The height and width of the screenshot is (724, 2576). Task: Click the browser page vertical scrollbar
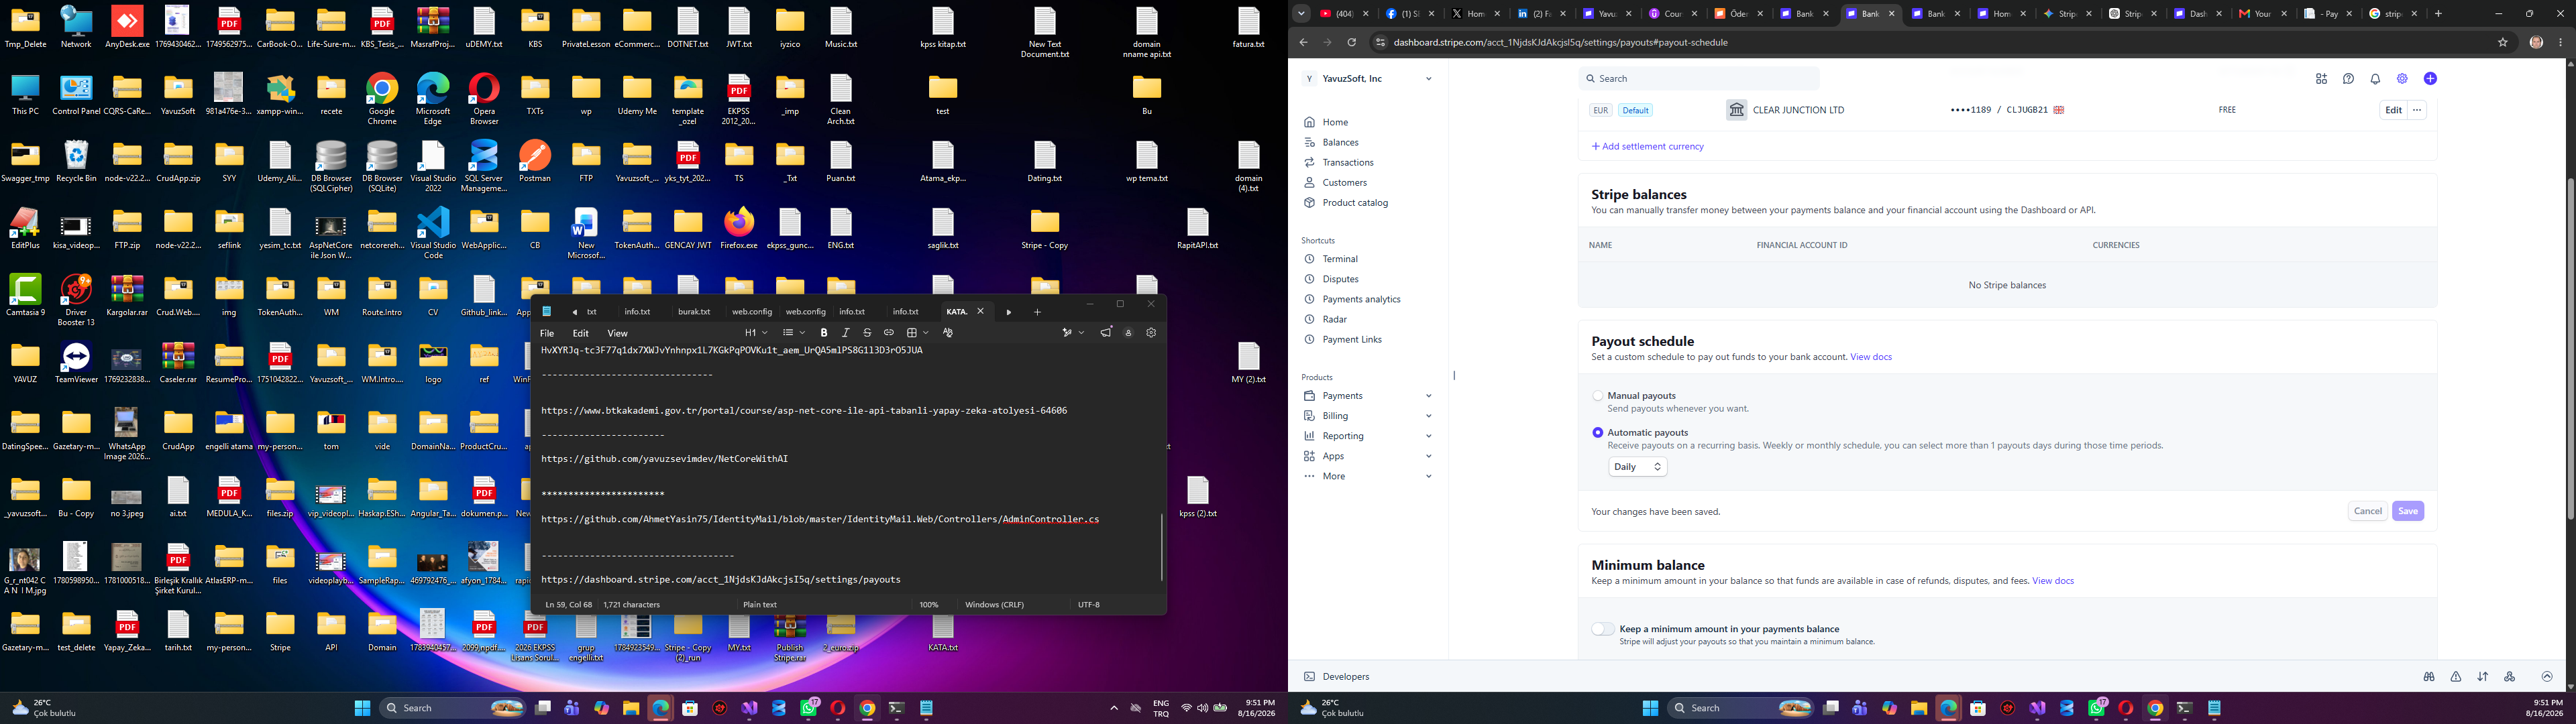[2570, 350]
